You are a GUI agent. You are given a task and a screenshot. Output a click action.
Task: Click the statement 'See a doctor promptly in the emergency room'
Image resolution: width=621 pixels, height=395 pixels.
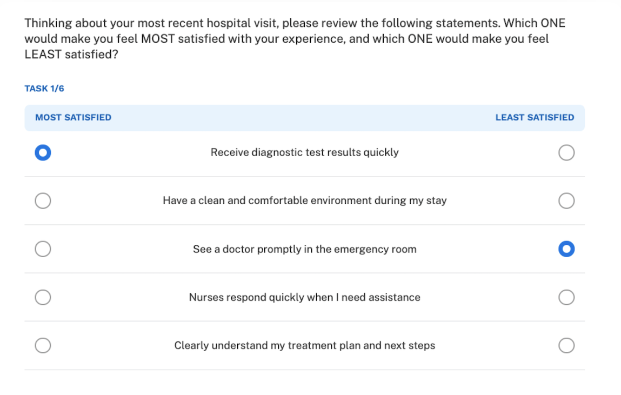coord(304,249)
